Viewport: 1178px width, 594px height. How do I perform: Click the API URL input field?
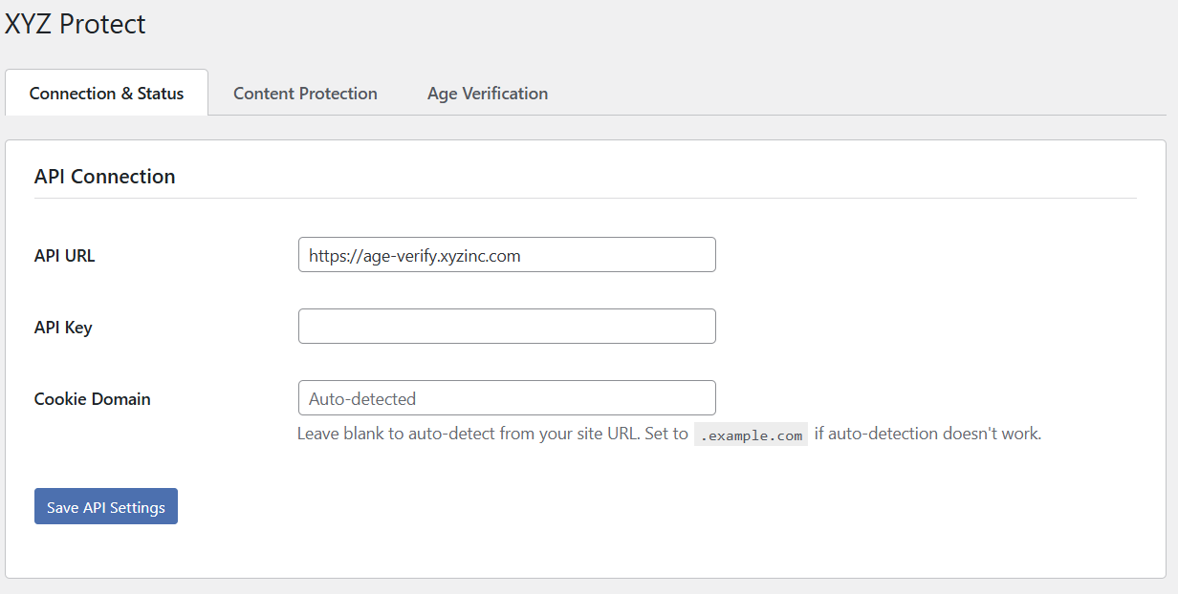click(507, 254)
